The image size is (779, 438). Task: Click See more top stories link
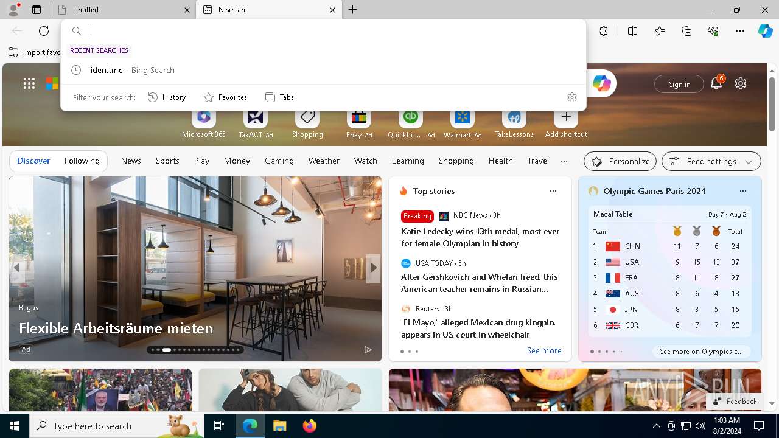pyautogui.click(x=544, y=350)
